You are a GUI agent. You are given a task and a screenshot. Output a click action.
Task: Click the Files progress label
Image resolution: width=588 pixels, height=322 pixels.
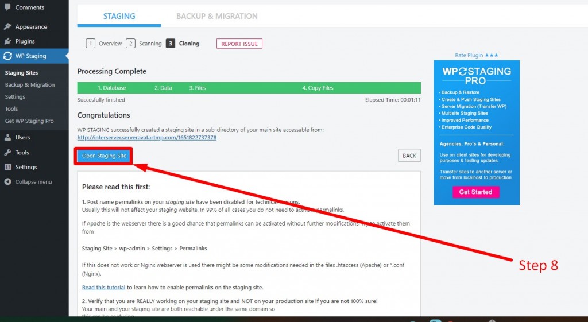pos(198,88)
